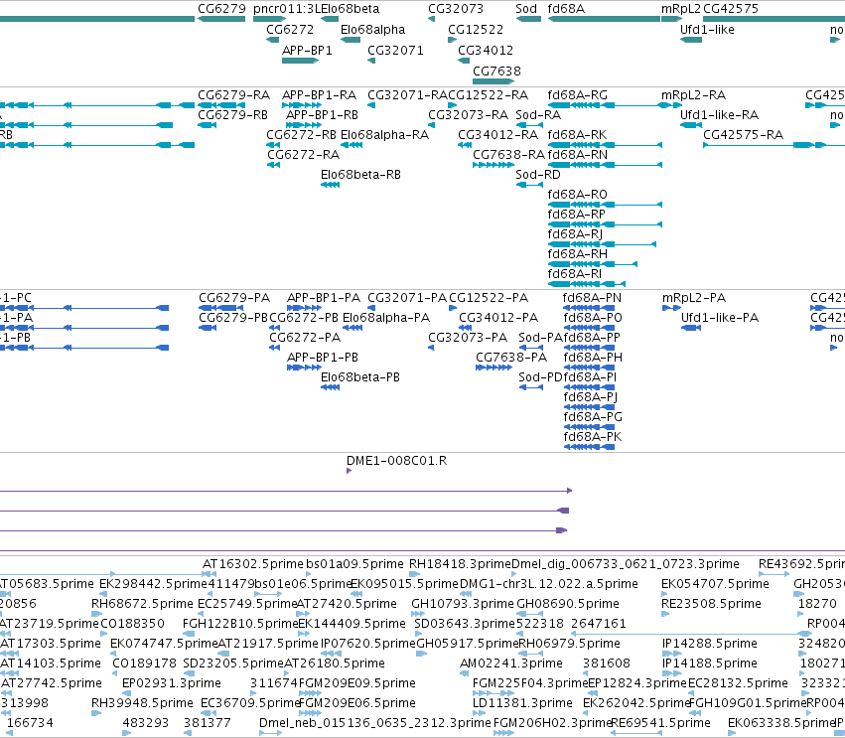The height and width of the screenshot is (738, 845).
Task: Select protein Elo68beta-PB
Action: (360, 377)
